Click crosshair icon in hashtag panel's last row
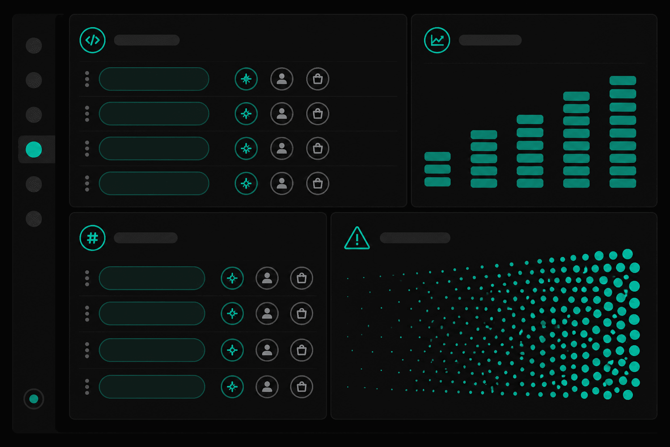This screenshot has height=447, width=670. (232, 387)
